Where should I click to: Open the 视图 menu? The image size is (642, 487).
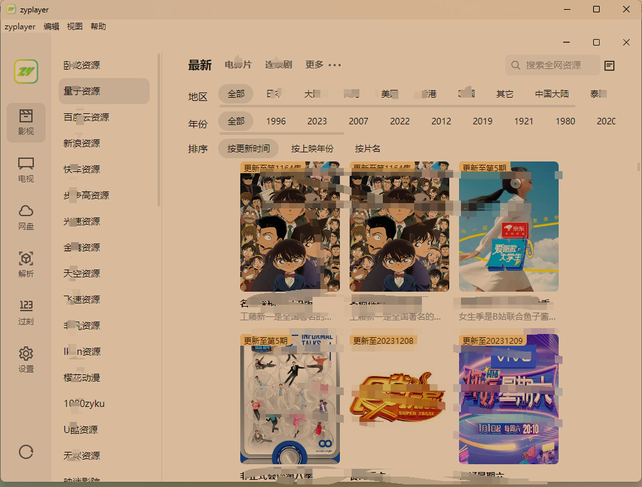[74, 26]
